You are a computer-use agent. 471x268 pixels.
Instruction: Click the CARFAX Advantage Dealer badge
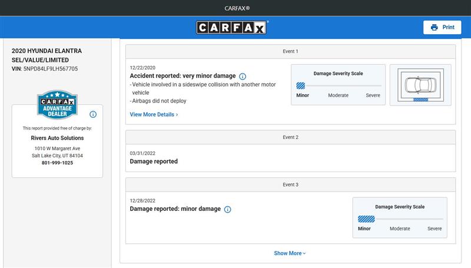point(57,104)
